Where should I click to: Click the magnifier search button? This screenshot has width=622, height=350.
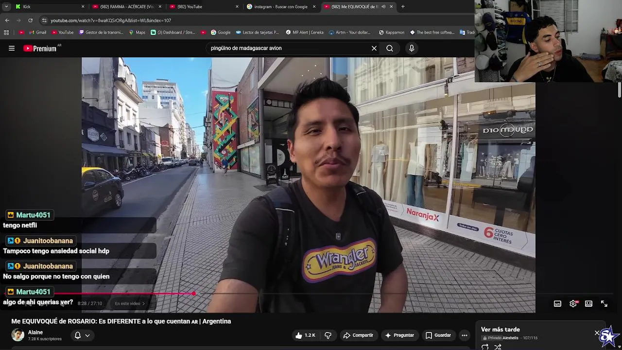pos(390,48)
